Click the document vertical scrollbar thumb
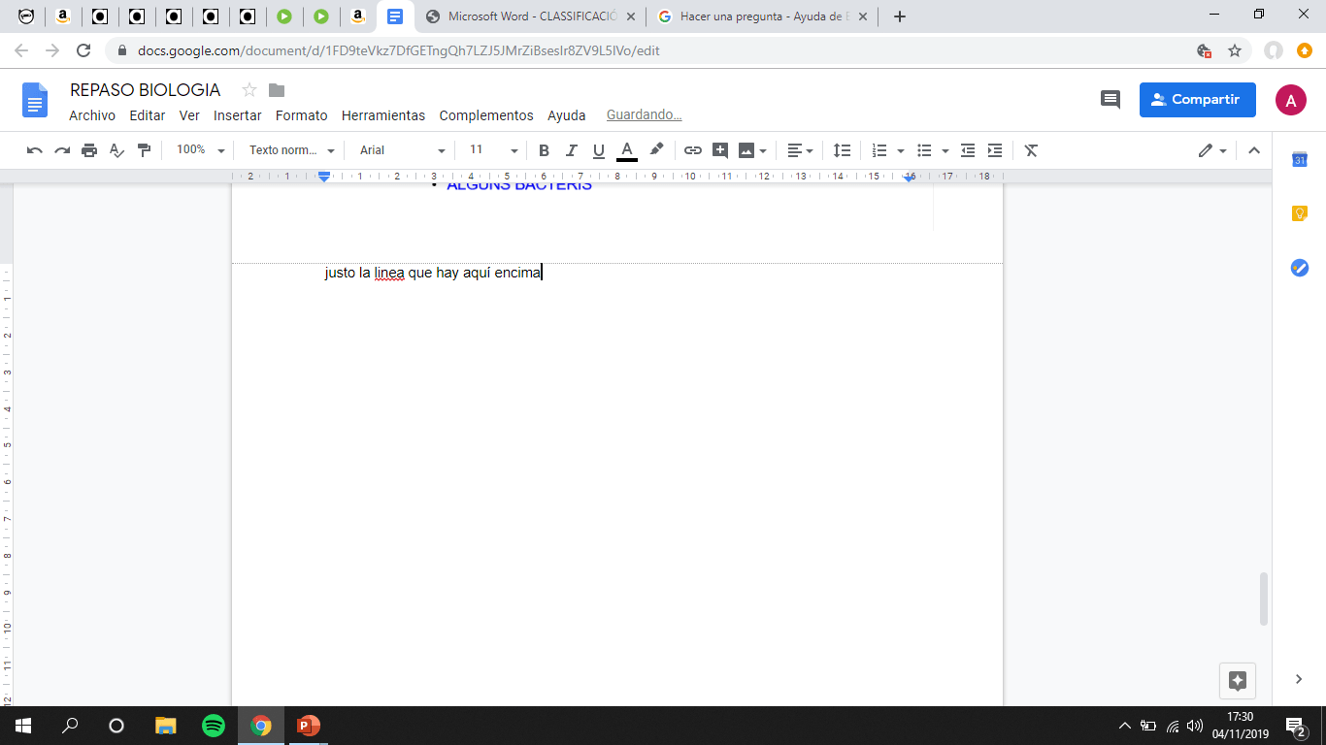The width and height of the screenshot is (1326, 745). [x=1264, y=599]
